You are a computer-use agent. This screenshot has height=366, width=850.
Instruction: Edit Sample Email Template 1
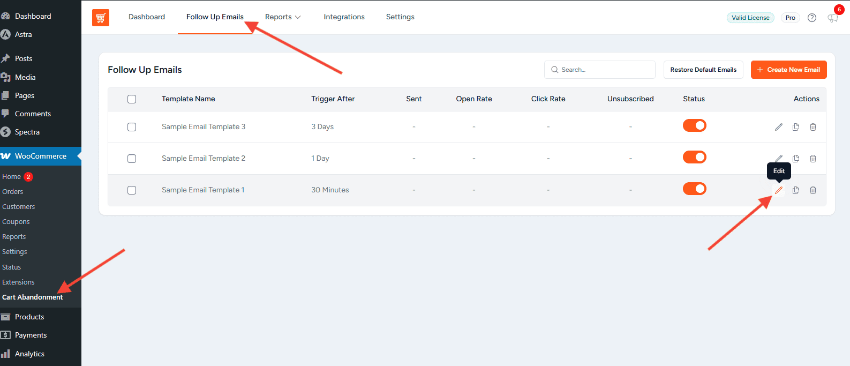779,190
